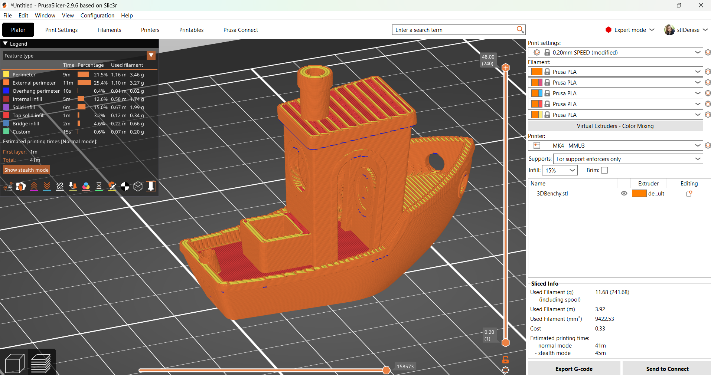Toggle deretractions down-arrows icon
Image resolution: width=711 pixels, height=375 pixels.
[47, 187]
